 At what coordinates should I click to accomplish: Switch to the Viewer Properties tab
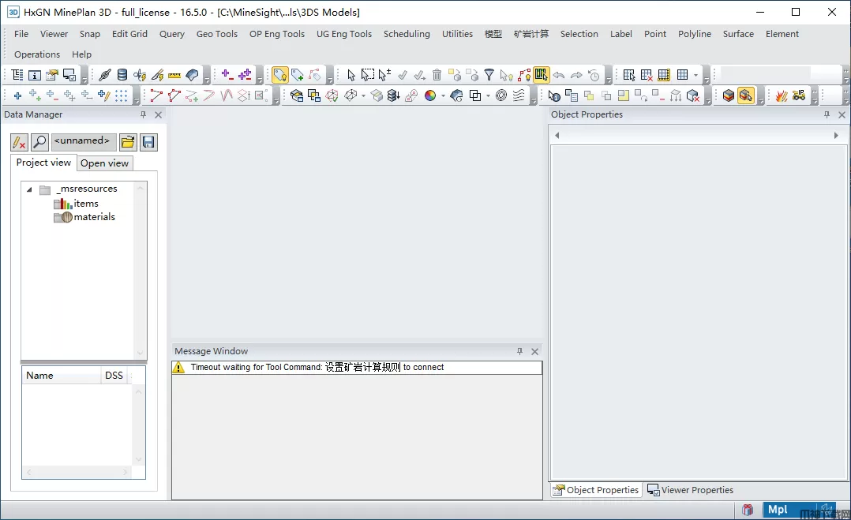coord(690,490)
